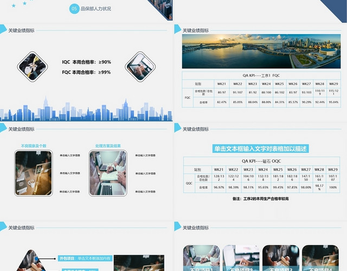Image resolution: width=347 pixels, height=271 pixels.
Task: Select the 95.04% pass rate cell
Action: [333, 102]
